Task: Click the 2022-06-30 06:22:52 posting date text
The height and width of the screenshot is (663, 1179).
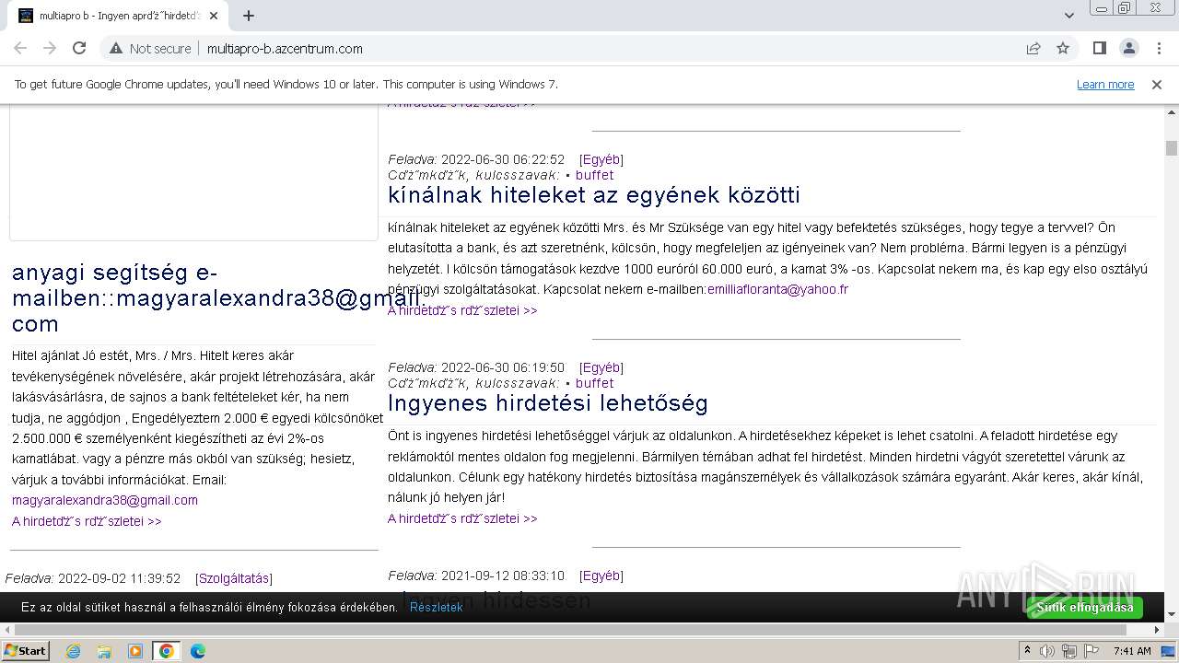Action: click(503, 159)
